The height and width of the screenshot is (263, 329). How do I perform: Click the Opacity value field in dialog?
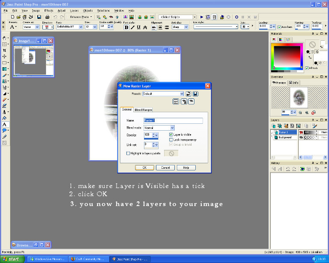[148, 135]
